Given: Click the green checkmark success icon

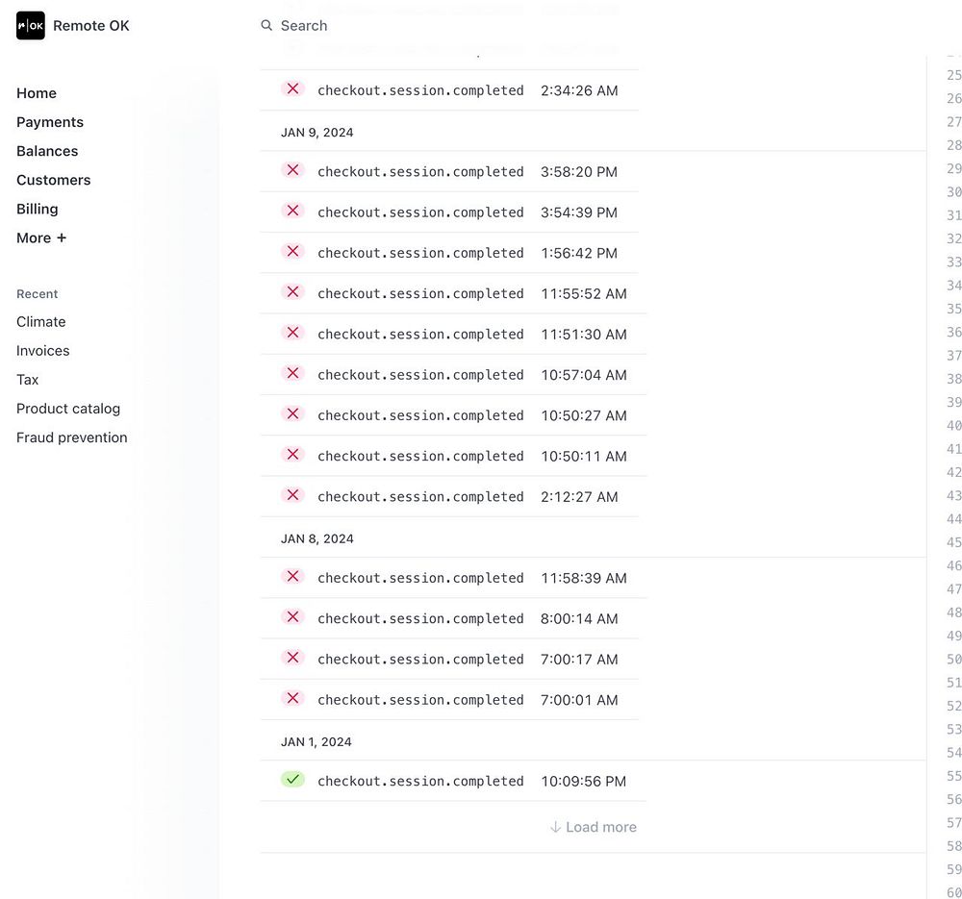Looking at the screenshot, I should tap(292, 780).
